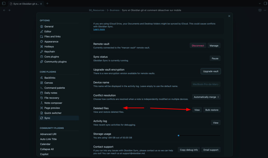
Task: Open Core plugins box icon
Action: [x=42, y=57]
